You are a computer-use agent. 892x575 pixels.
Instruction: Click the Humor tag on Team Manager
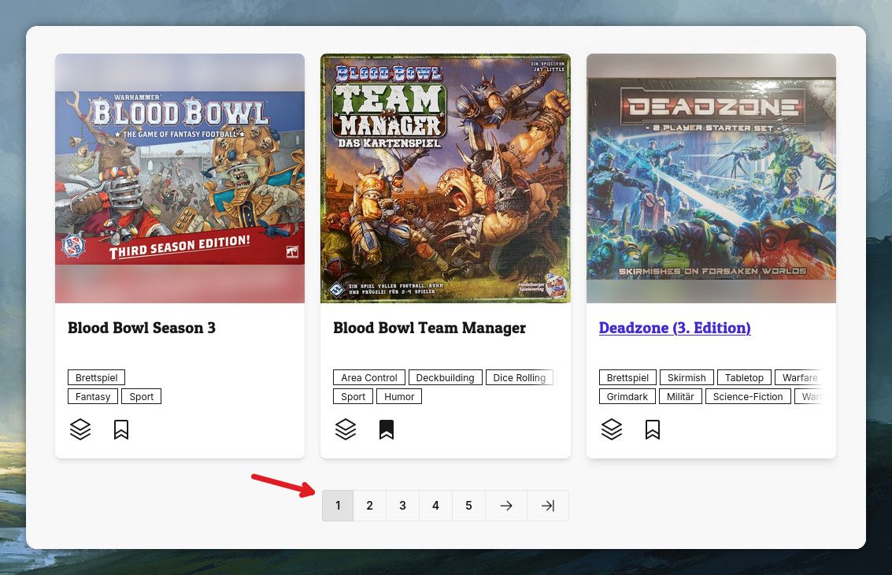click(399, 396)
